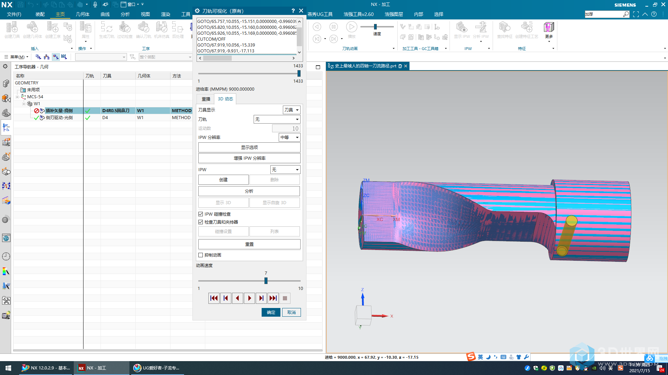The width and height of the screenshot is (668, 375).
Task: Click the command search input field
Action: click(x=604, y=14)
